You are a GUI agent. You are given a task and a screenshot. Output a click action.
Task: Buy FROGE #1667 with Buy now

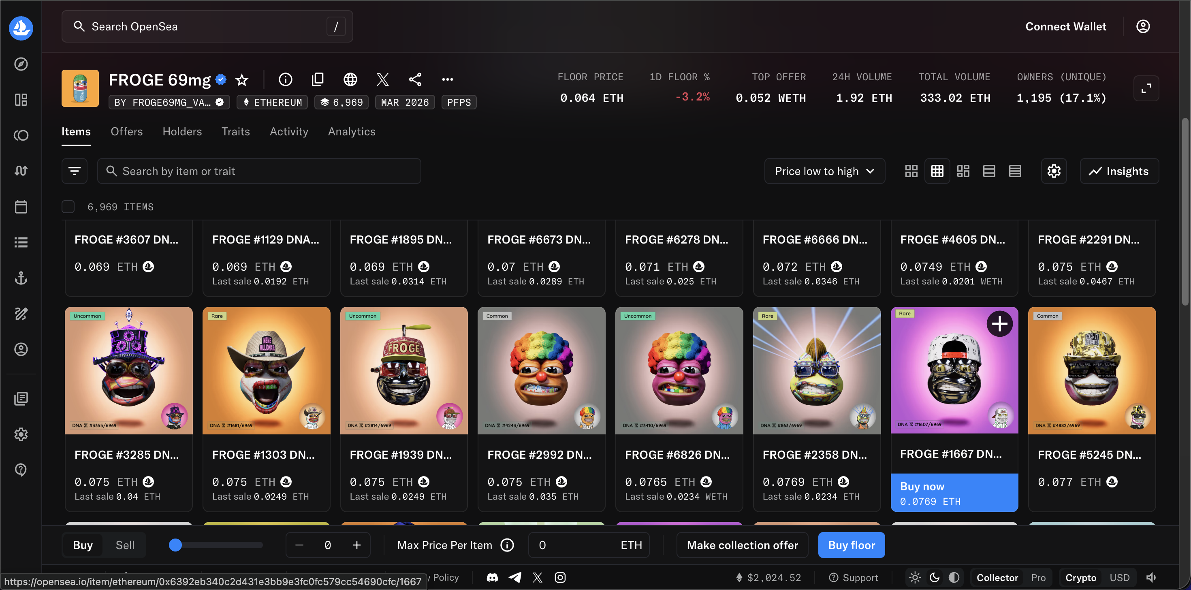point(954,493)
